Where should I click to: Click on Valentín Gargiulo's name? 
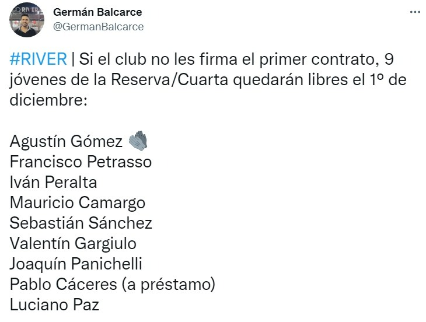point(73,244)
